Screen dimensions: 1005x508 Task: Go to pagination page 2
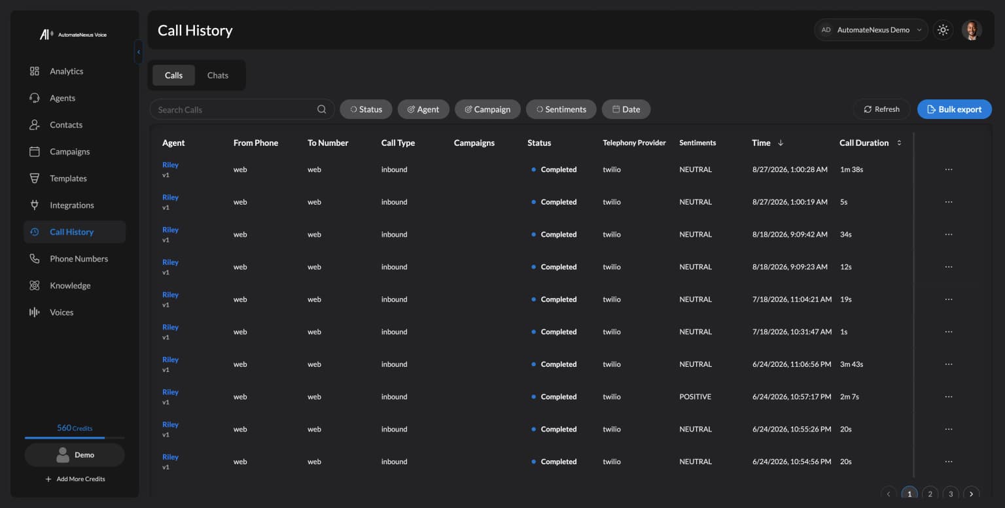tap(930, 494)
